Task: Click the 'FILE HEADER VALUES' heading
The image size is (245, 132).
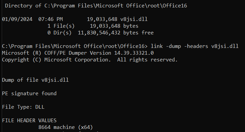Action: click(29, 121)
